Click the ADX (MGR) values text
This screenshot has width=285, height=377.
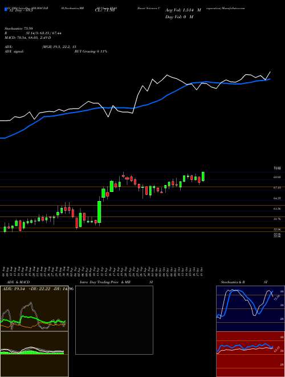click(59, 47)
